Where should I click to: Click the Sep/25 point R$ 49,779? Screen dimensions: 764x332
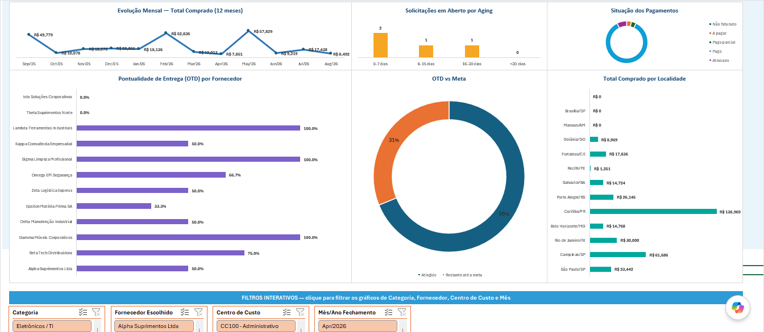coord(29,34)
